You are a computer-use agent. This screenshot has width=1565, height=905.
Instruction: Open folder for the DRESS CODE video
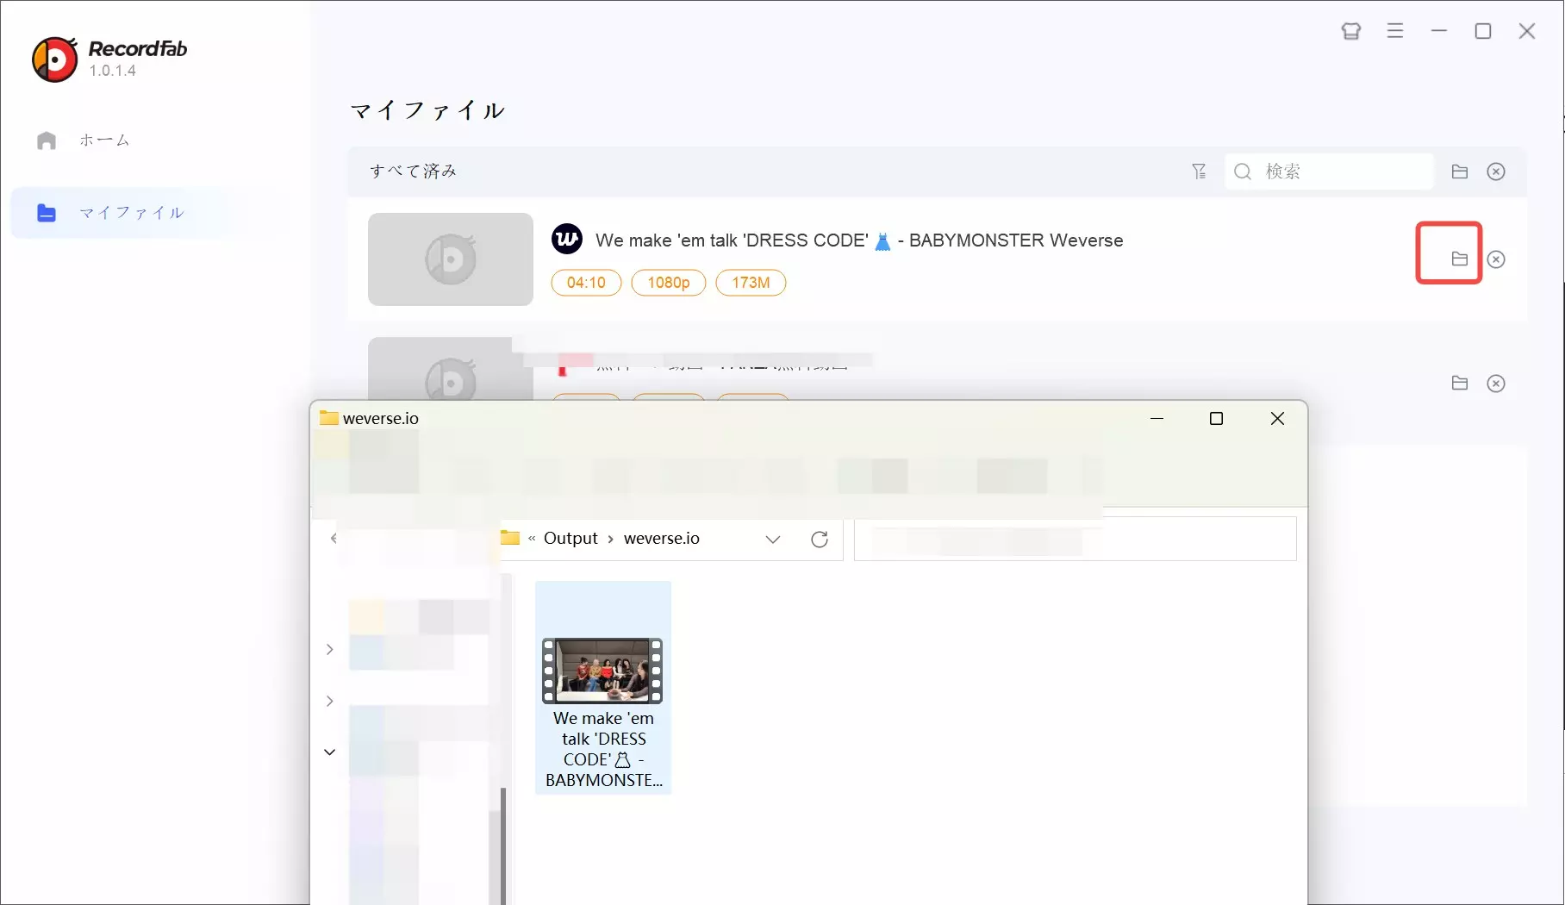[x=1459, y=259]
